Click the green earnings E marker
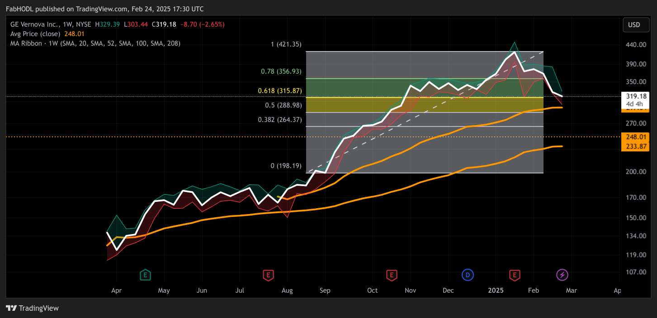The image size is (657, 318). pos(145,274)
